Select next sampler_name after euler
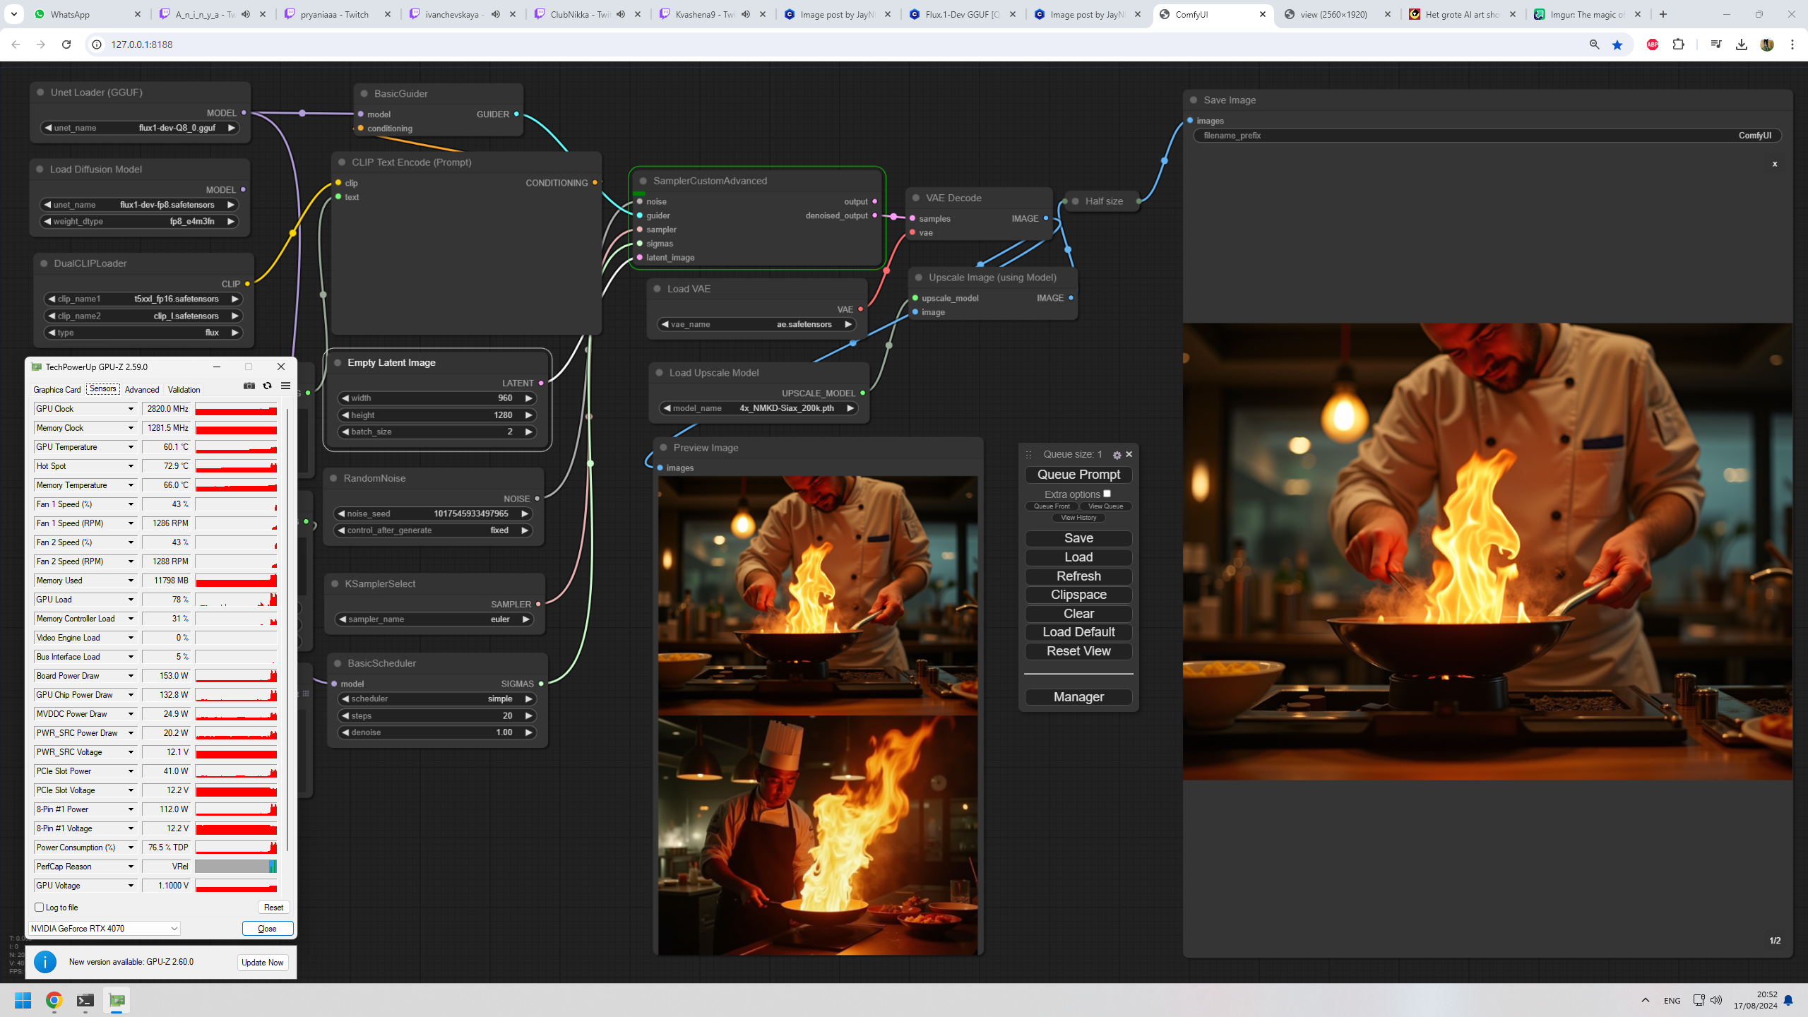 coord(525,619)
